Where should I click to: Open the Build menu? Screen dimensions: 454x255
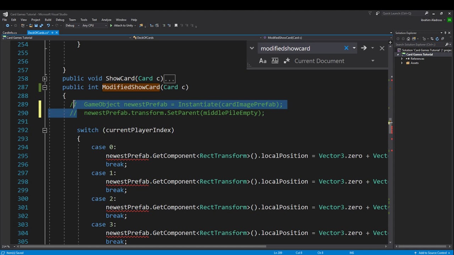[x=48, y=20]
